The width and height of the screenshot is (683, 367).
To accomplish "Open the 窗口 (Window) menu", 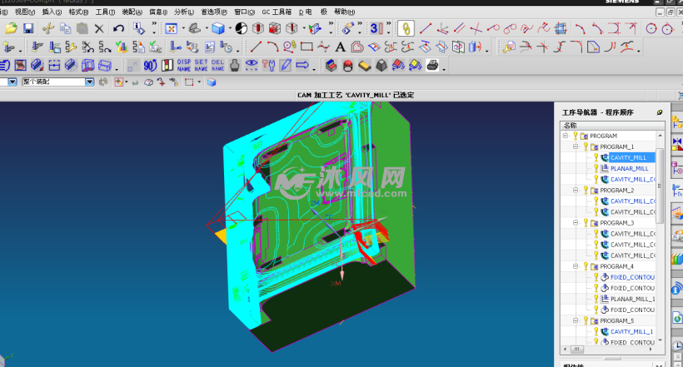I will tap(242, 12).
